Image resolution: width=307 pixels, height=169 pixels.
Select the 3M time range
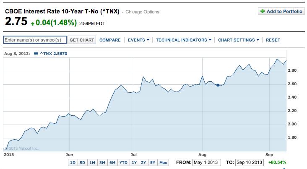click(102, 163)
